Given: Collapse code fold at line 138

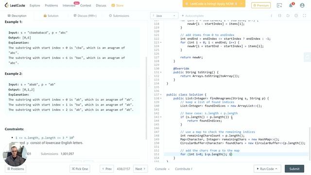Looking at the screenshot, I should point(161,98).
